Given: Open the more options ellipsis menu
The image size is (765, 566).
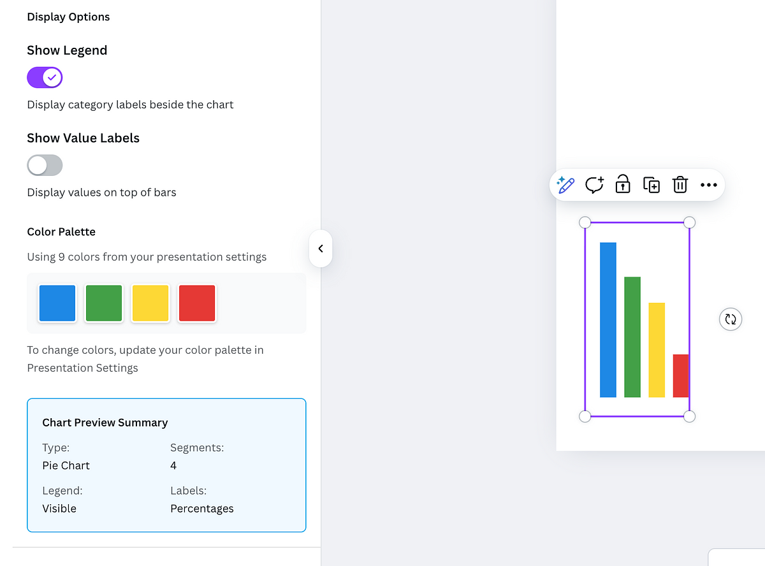Looking at the screenshot, I should pyautogui.click(x=709, y=185).
